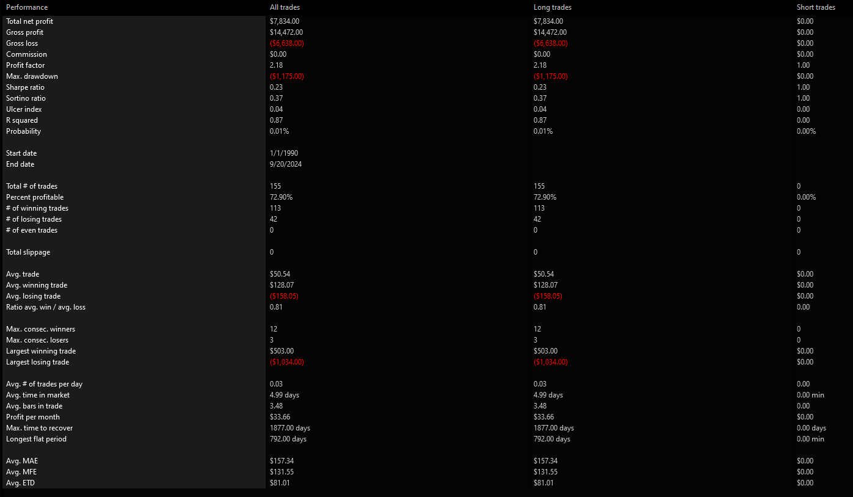
Task: Select the Max. drawdown row label
Action: pyautogui.click(x=32, y=76)
